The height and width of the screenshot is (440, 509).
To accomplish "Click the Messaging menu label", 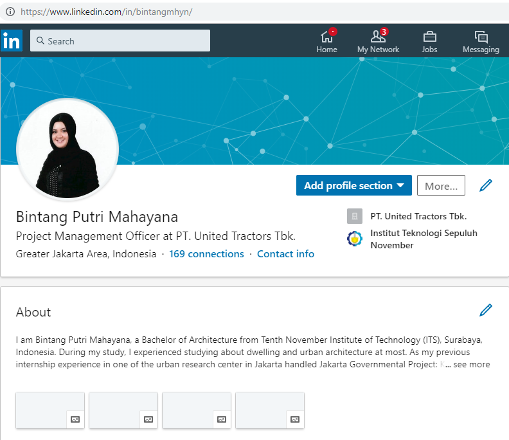I will point(481,50).
